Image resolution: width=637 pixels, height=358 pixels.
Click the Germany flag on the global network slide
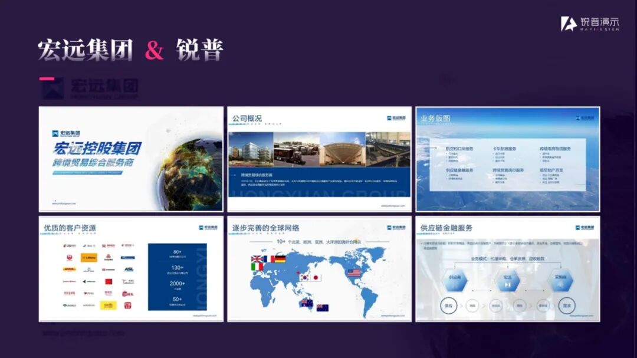pos(280,259)
